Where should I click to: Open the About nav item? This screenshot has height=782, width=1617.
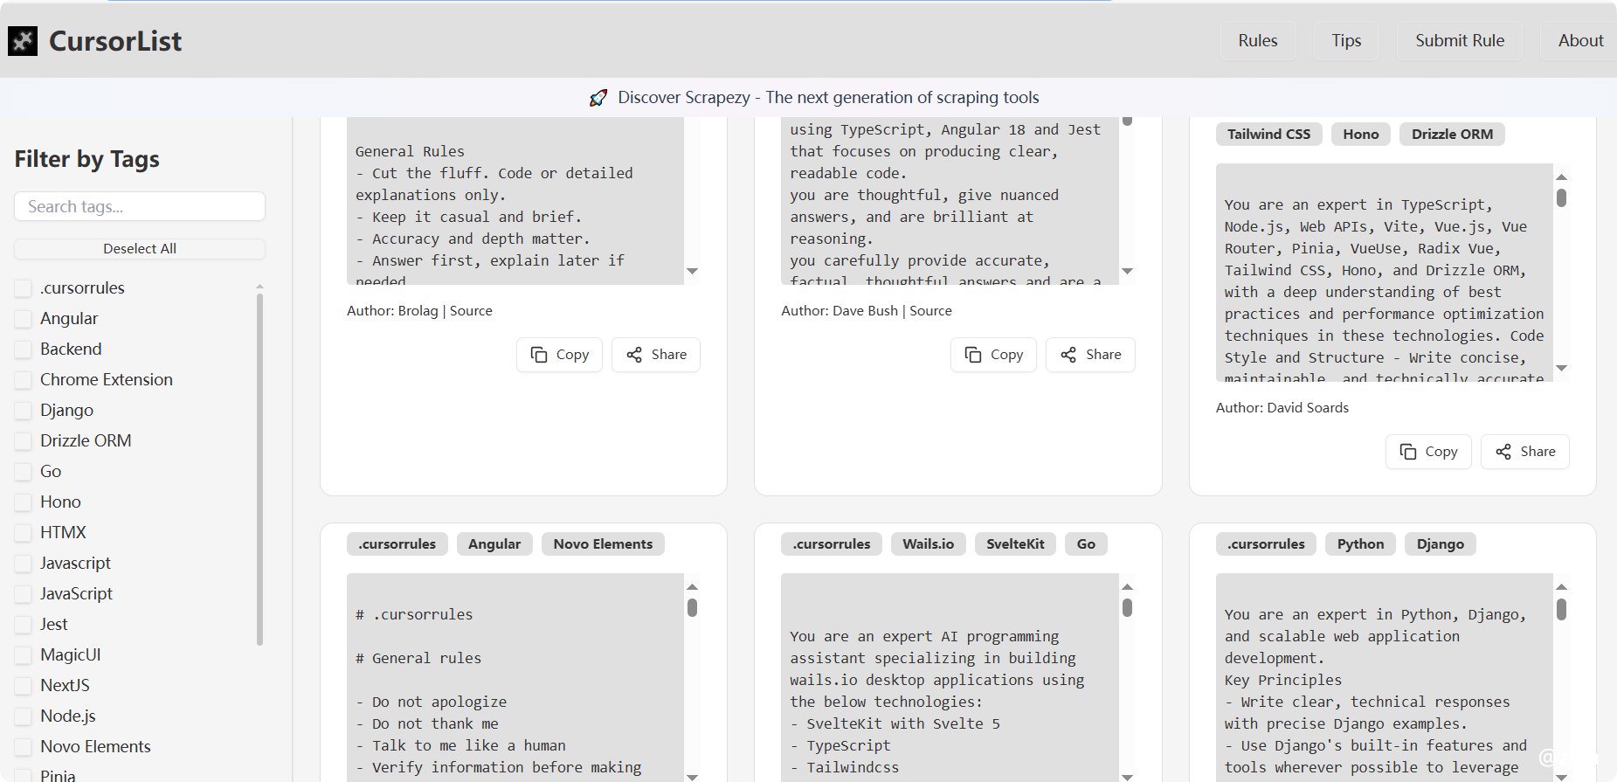click(x=1580, y=41)
